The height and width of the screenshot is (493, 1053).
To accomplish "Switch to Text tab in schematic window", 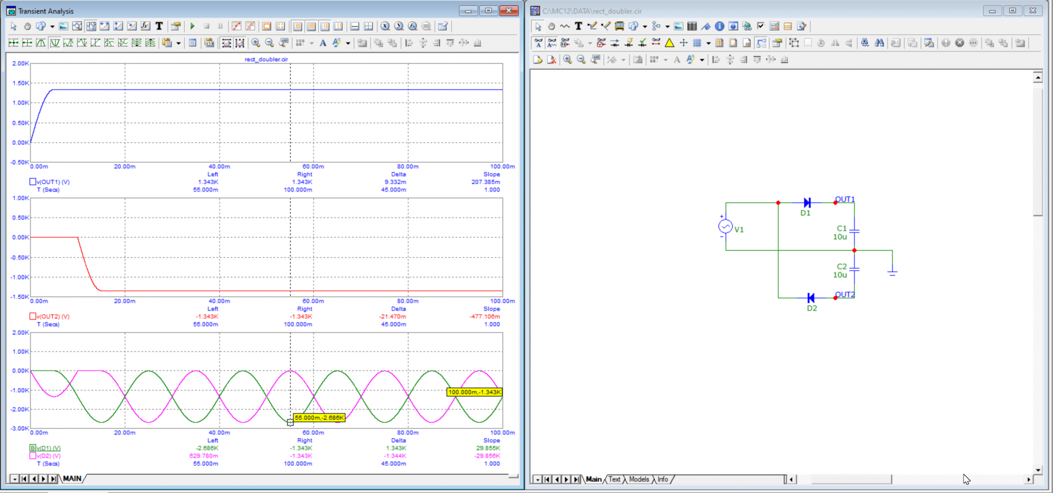I will (614, 479).
